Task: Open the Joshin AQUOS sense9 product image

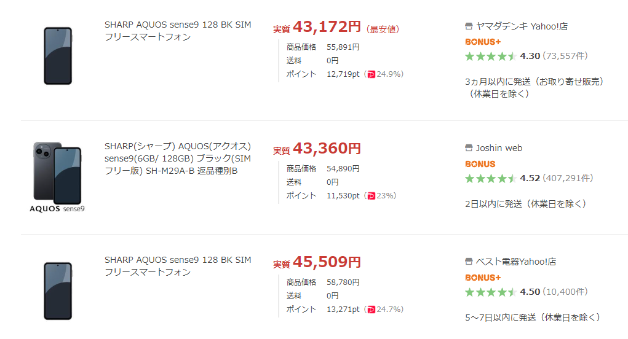Action: tap(57, 176)
